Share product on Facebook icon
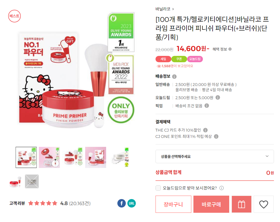The height and width of the screenshot is (222, 280). [x=121, y=203]
